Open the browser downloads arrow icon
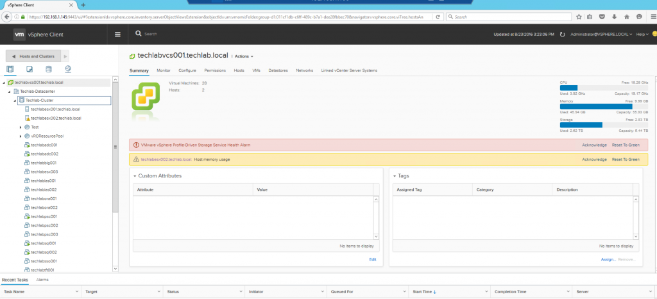This screenshot has height=299, width=657. click(x=614, y=17)
